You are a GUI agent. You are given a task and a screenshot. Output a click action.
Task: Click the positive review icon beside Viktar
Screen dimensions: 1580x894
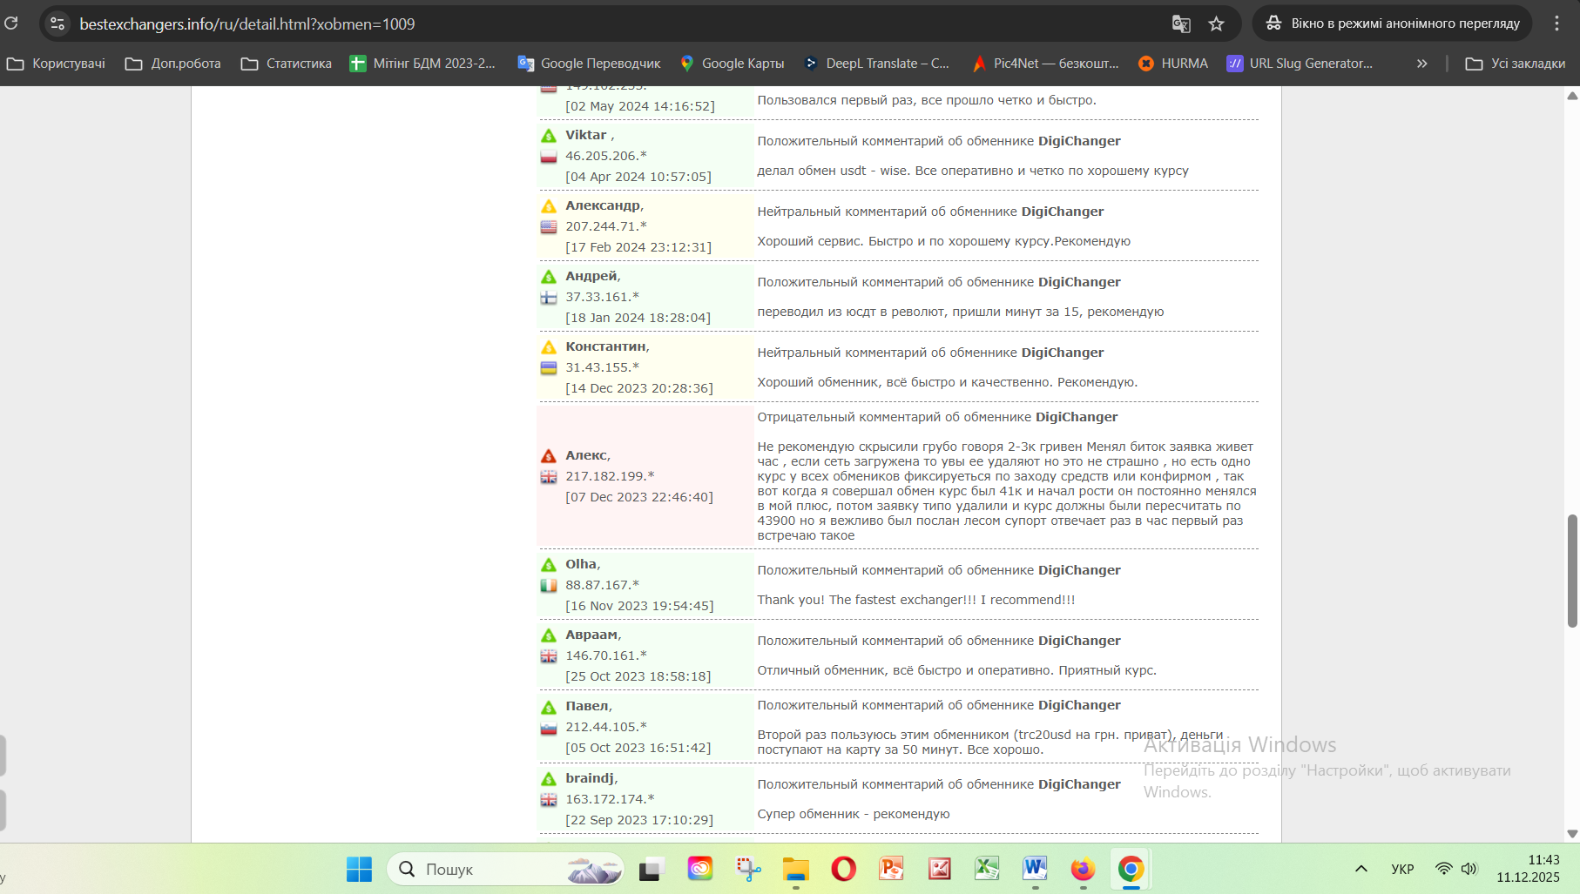[x=549, y=136]
